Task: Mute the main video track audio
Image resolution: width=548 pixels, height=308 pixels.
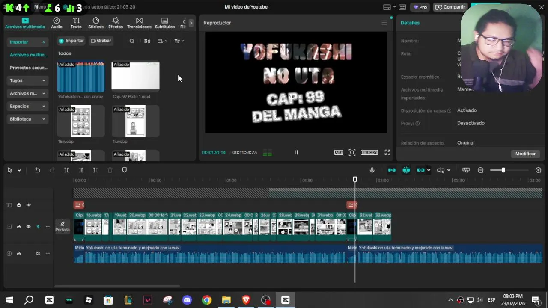Action: (x=38, y=227)
